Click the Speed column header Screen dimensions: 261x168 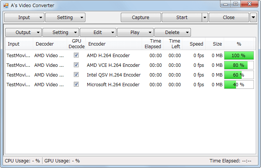pos(194,44)
